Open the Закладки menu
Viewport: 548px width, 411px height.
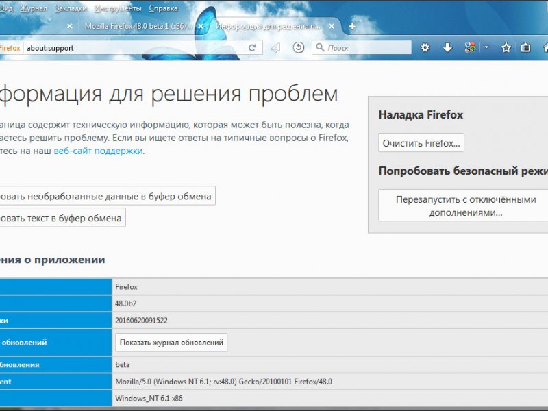pos(71,8)
